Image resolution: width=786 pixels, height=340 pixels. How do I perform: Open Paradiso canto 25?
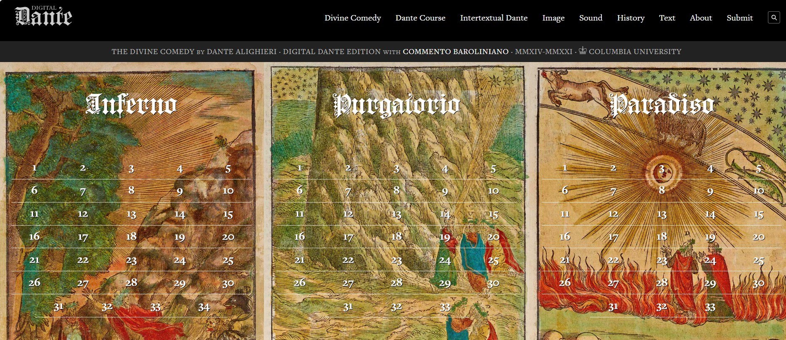759,260
